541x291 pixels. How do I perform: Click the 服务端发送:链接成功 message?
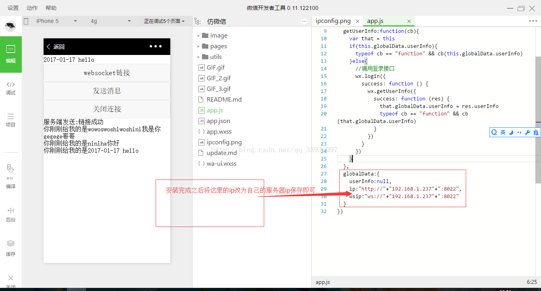(73, 122)
